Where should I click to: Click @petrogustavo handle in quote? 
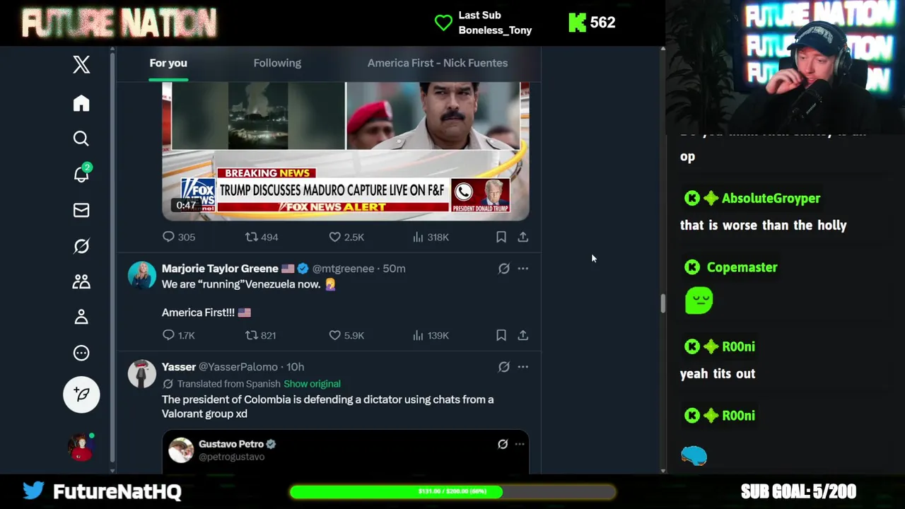click(231, 457)
